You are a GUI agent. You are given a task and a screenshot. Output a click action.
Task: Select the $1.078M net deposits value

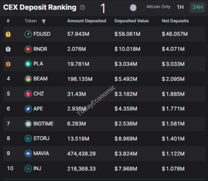pyautogui.click(x=173, y=169)
